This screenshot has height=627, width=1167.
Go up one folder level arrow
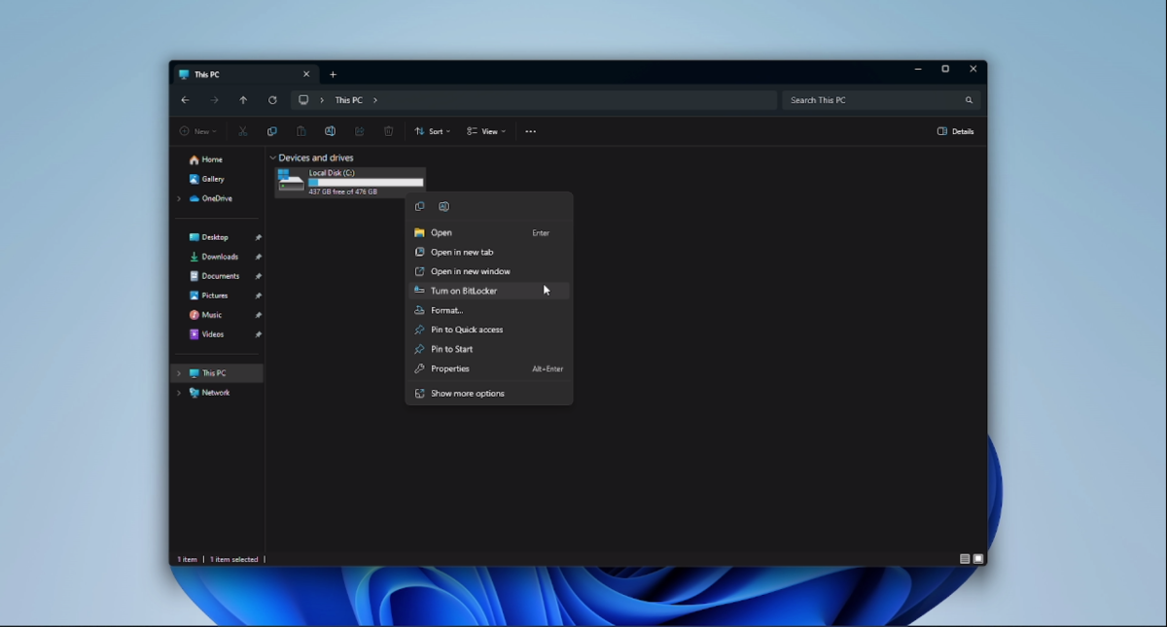coord(243,100)
